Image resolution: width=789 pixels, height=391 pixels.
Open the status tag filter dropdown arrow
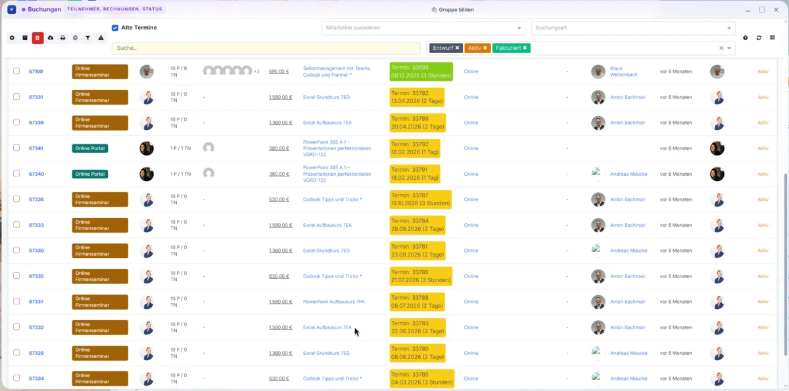[729, 48]
